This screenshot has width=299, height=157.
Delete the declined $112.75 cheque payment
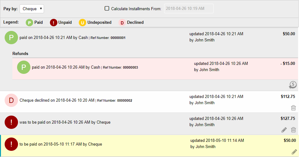(x=293, y=108)
